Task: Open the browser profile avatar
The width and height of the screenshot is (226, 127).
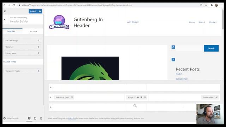Action: click(216, 5)
